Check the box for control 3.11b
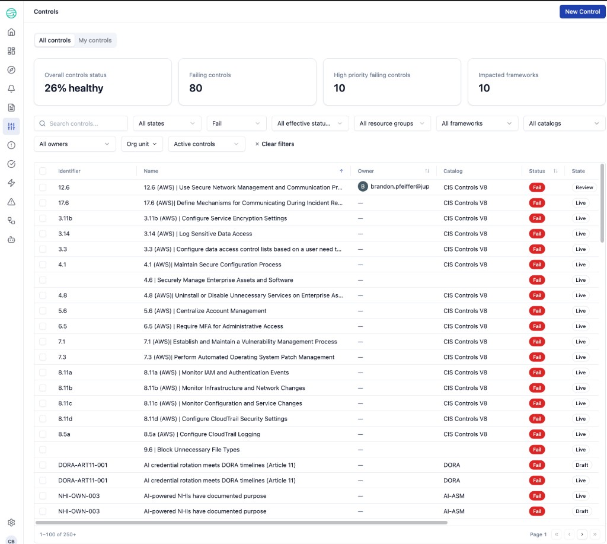The height and width of the screenshot is (544, 607). click(x=43, y=218)
